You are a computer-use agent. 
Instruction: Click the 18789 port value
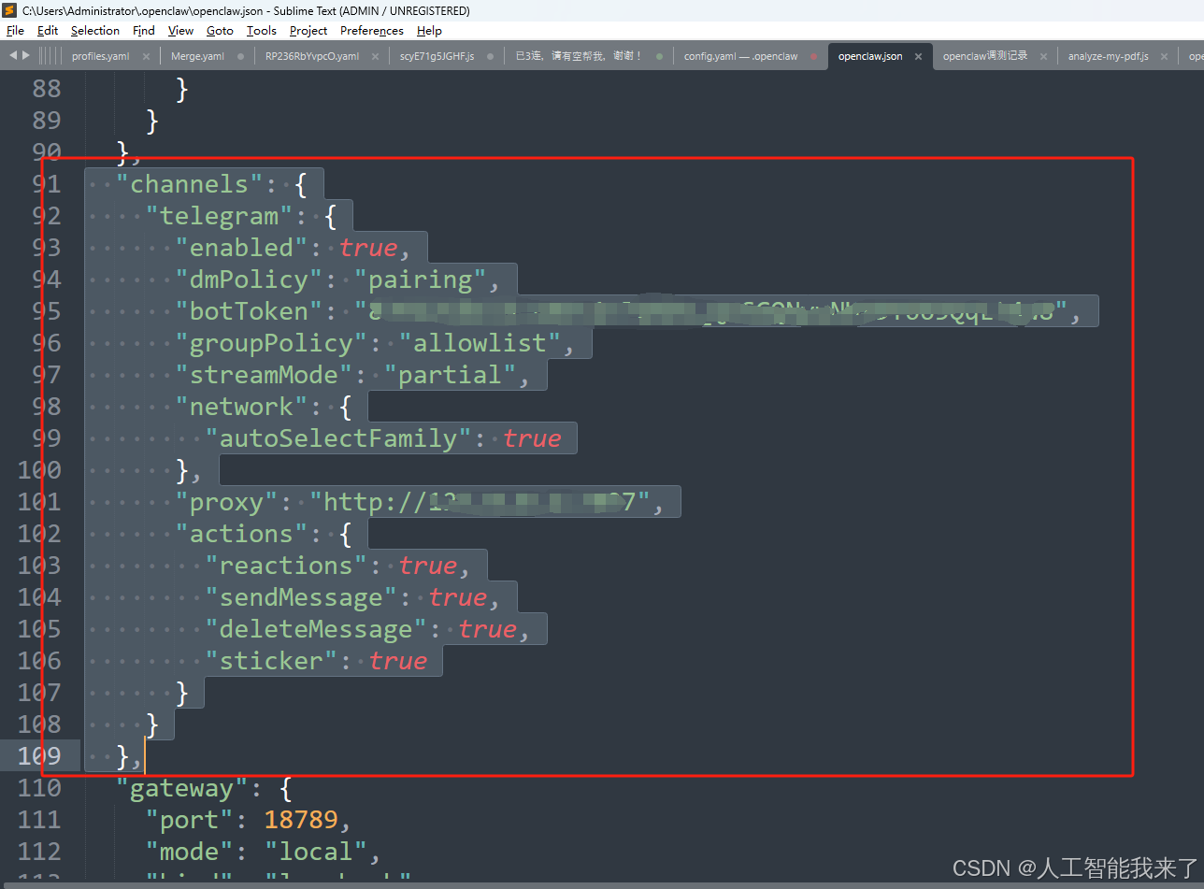301,820
